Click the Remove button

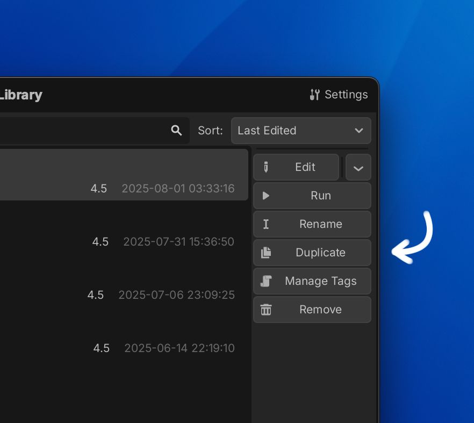click(312, 309)
